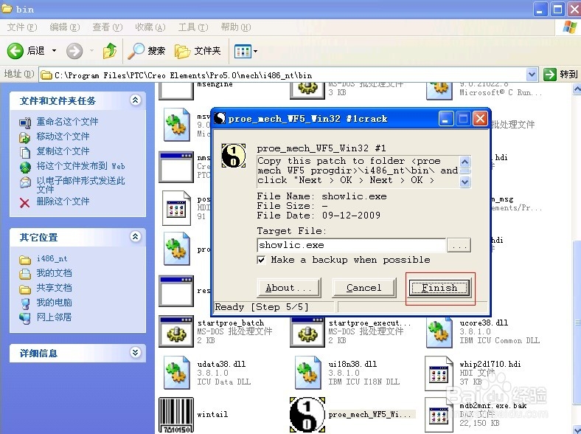Click 将这个文件发布到 Web link
The height and width of the screenshot is (434, 581).
pyautogui.click(x=81, y=166)
